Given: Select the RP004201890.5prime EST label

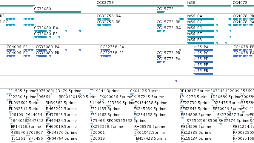Looking at the screenshot, I should tap(78, 97).
